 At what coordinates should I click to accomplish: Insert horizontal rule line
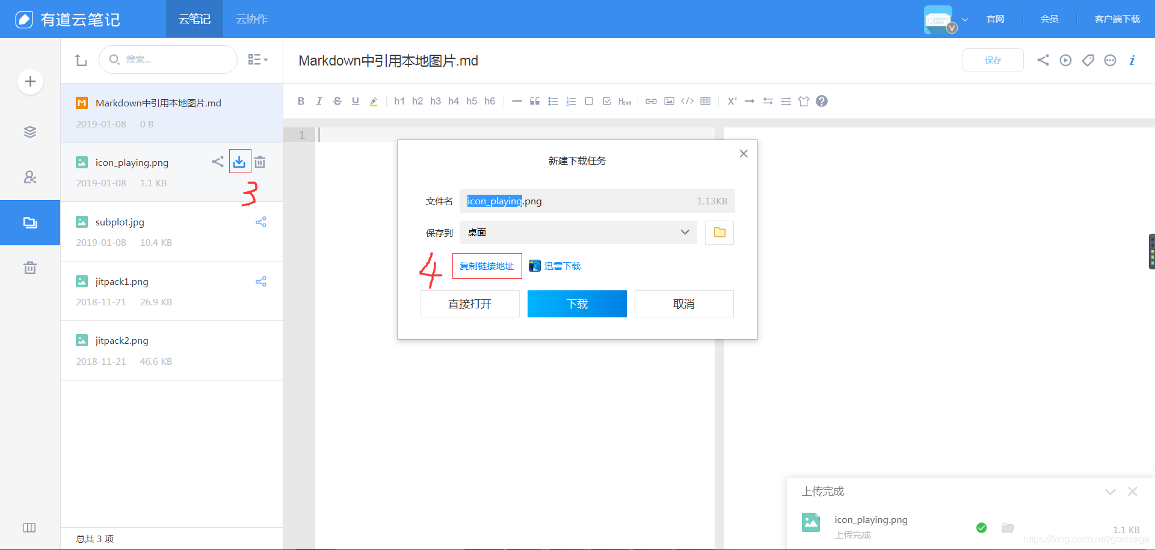pos(517,101)
